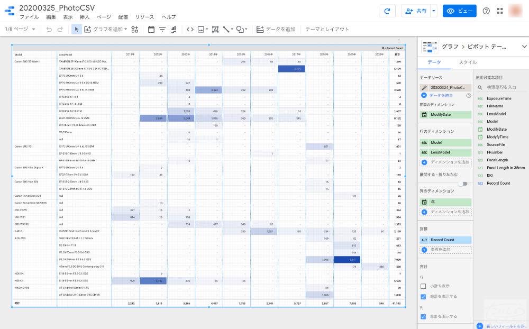
Task: Click the field search input (検索語句を入力)
Action: point(501,87)
